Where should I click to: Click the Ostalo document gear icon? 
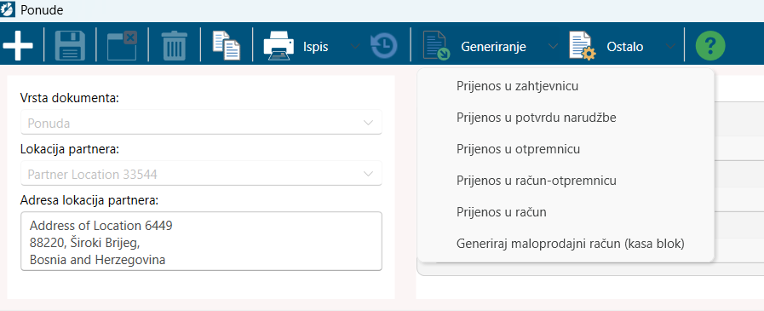pos(583,46)
